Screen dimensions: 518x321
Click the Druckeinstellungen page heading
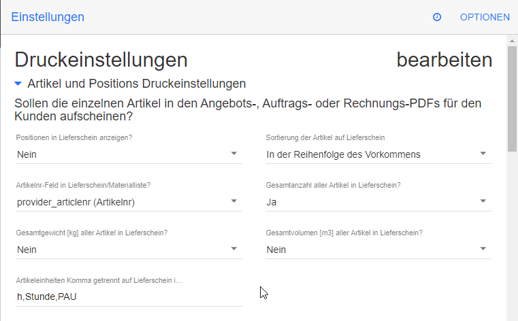coord(101,60)
